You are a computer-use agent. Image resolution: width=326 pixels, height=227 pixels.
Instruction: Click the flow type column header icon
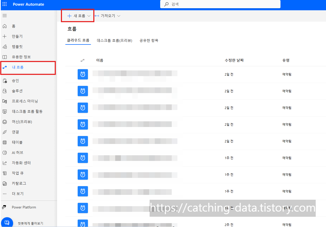click(83, 60)
